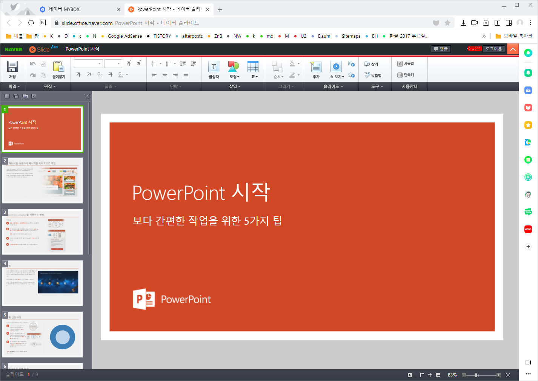This screenshot has height=381, width=538.
Task: Toggle the grid display in status bar
Action: (x=430, y=375)
